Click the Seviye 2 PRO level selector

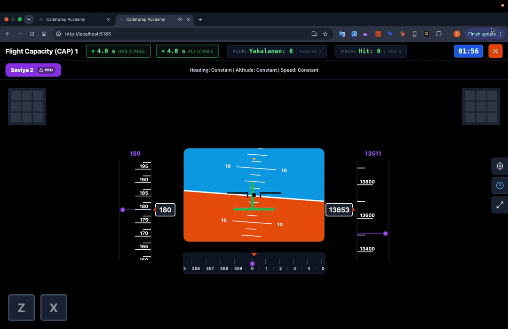(x=33, y=70)
